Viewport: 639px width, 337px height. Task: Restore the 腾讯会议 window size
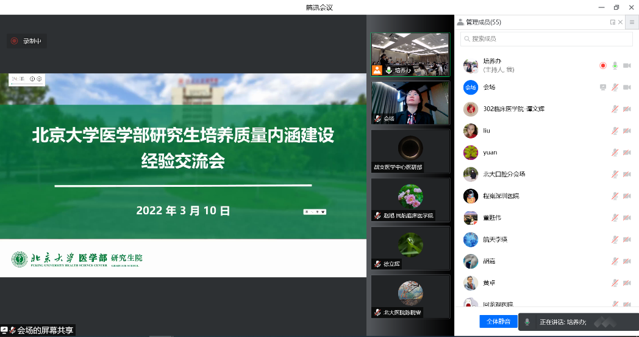616,7
